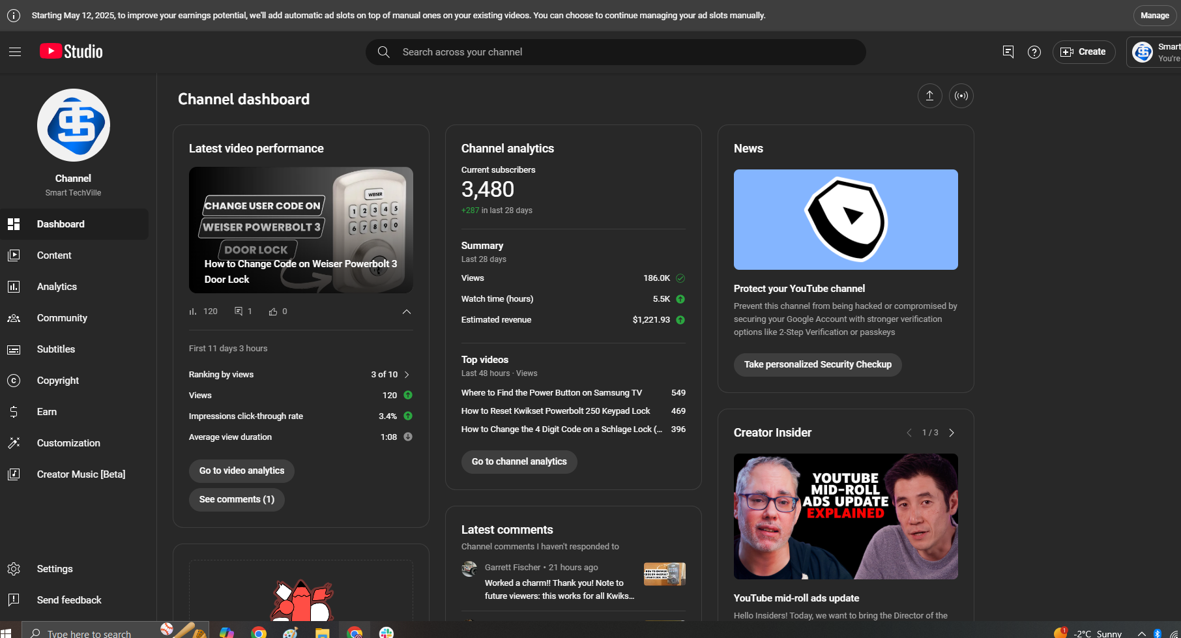Click the 3,480 current subscribers count
Viewport: 1181px width, 638px height.
point(488,190)
